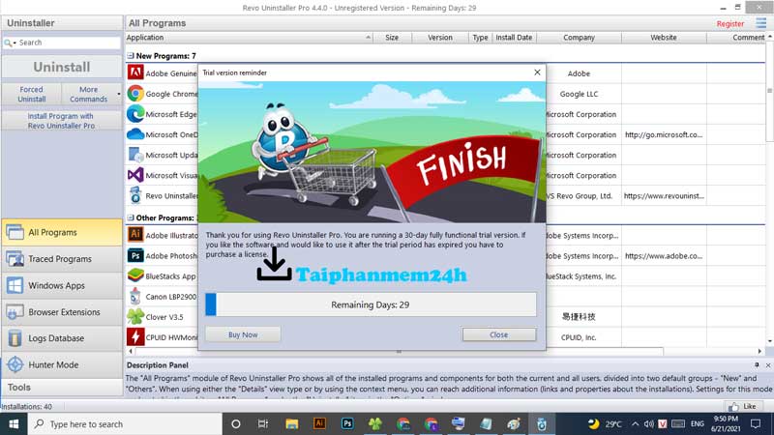The image size is (774, 435).
Task: Click the large Uninstall button
Action: pyautogui.click(x=62, y=67)
